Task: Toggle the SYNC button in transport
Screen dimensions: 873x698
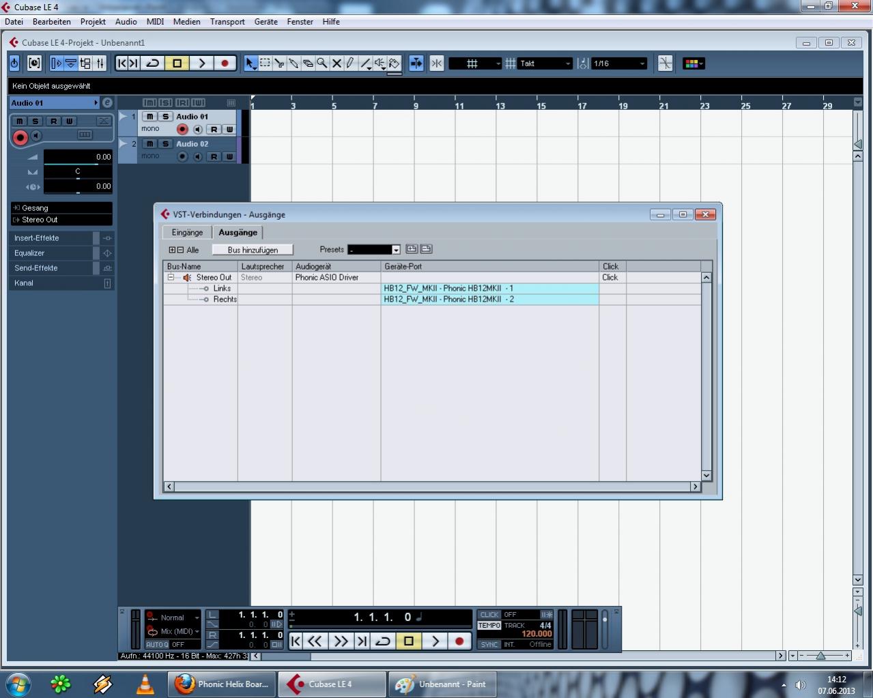Action: [489, 644]
